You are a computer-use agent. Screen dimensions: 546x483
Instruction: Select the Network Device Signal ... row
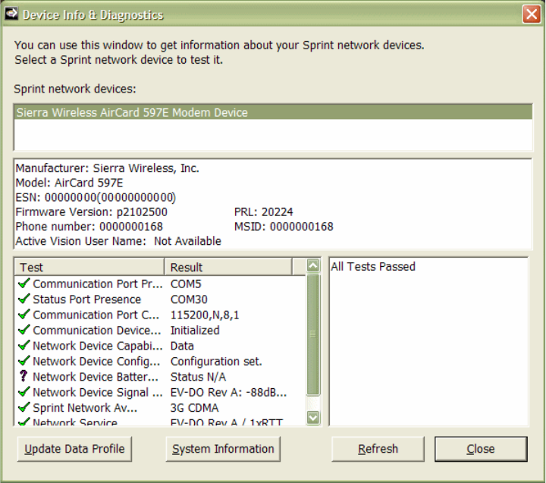point(160,392)
